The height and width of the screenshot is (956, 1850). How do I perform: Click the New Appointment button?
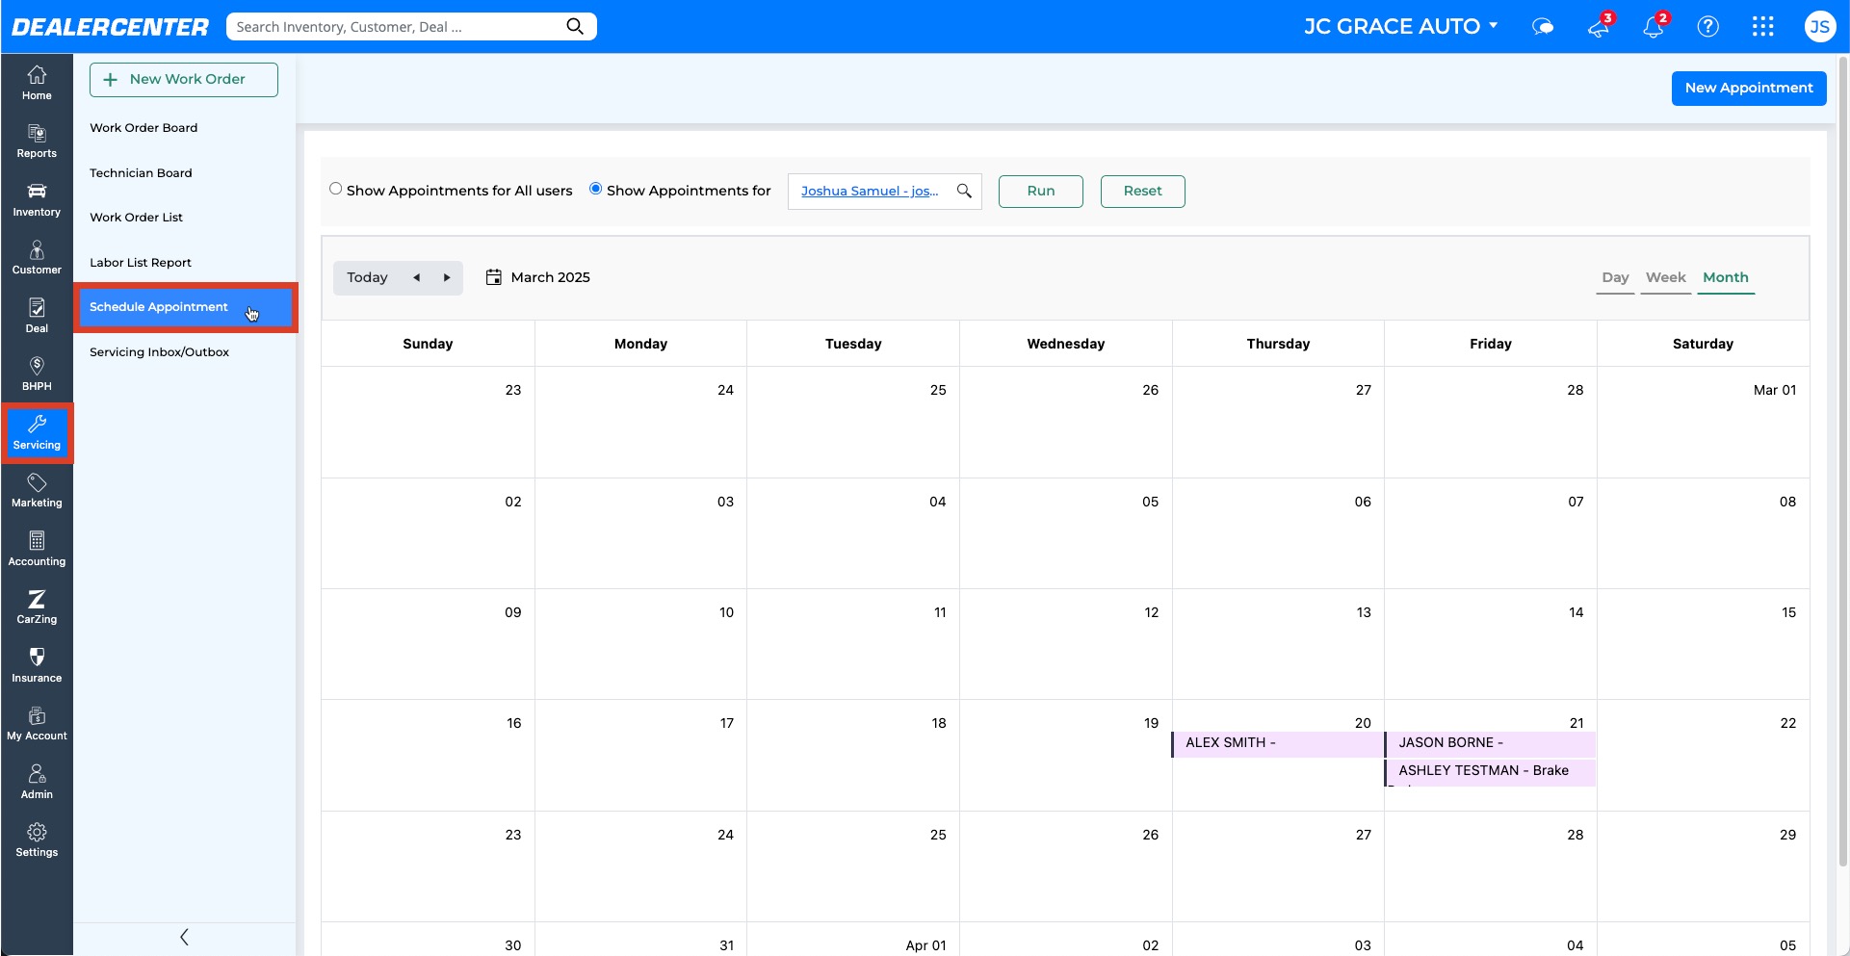1748,88
